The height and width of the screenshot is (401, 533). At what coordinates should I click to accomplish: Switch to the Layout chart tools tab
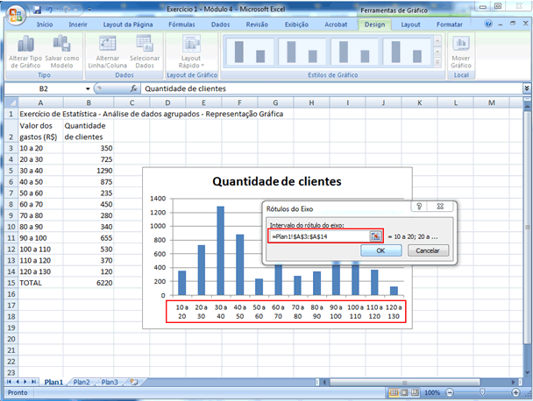click(x=410, y=25)
